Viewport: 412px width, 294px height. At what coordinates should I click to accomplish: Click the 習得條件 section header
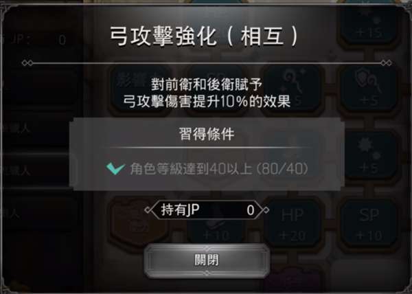click(207, 134)
